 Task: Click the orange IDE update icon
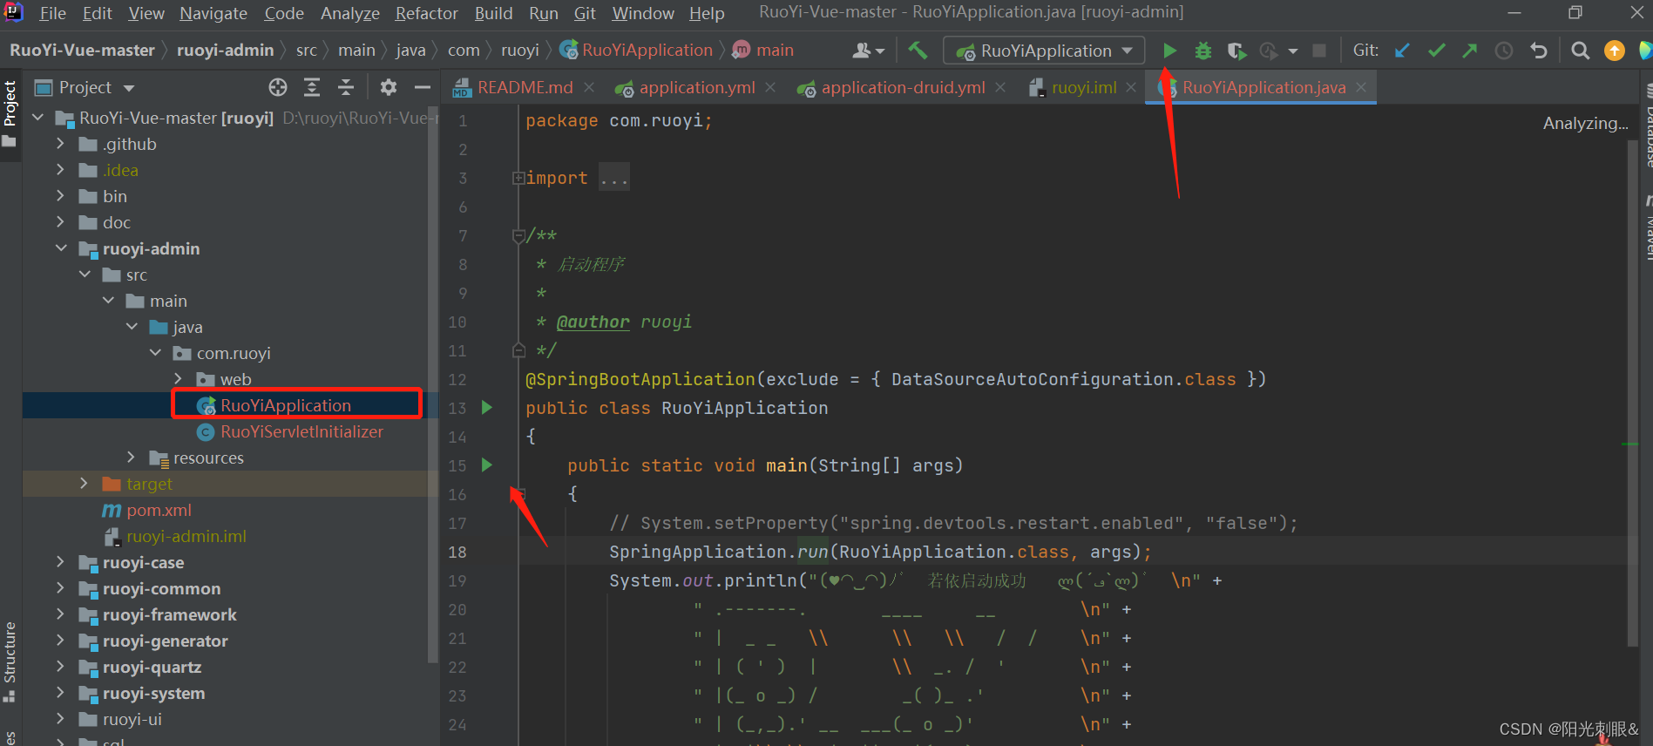[x=1615, y=51]
